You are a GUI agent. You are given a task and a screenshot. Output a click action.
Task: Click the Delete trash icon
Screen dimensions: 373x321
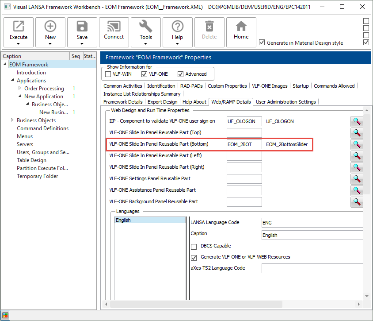point(209,27)
